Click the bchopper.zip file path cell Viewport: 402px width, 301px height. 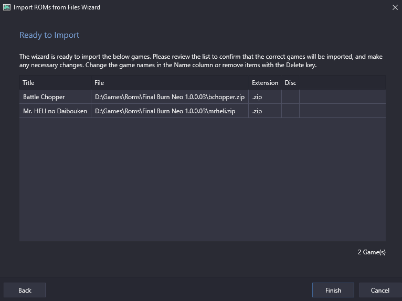pyautogui.click(x=170, y=97)
